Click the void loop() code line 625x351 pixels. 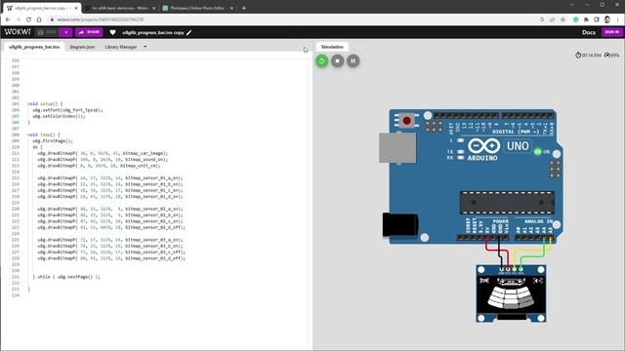click(43, 135)
